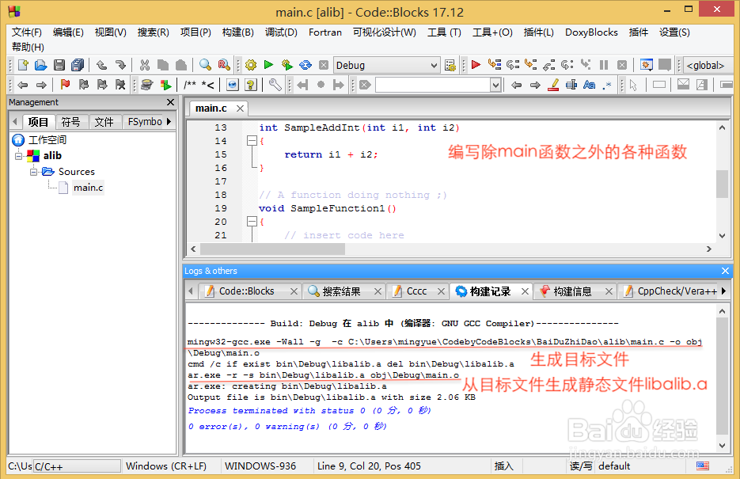
Task: Open the <global> scope dropdown
Action: pos(708,65)
